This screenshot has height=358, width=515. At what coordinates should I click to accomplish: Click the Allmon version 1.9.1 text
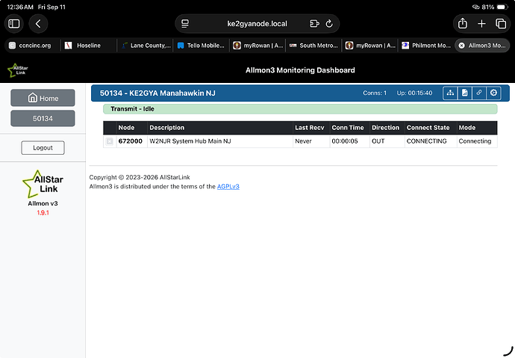[x=43, y=213]
